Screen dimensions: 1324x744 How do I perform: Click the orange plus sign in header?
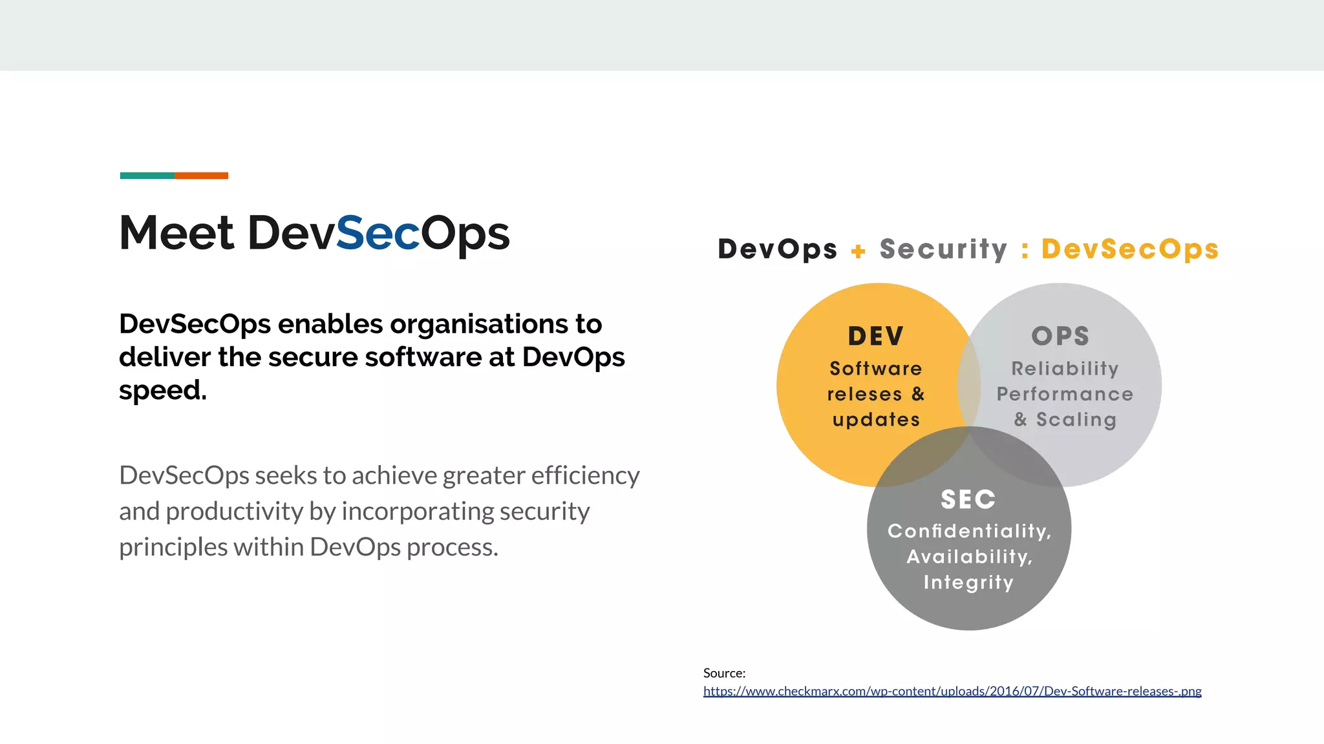(859, 251)
